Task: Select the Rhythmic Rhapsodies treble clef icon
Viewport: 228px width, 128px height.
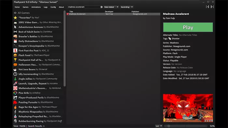Action: point(15,112)
